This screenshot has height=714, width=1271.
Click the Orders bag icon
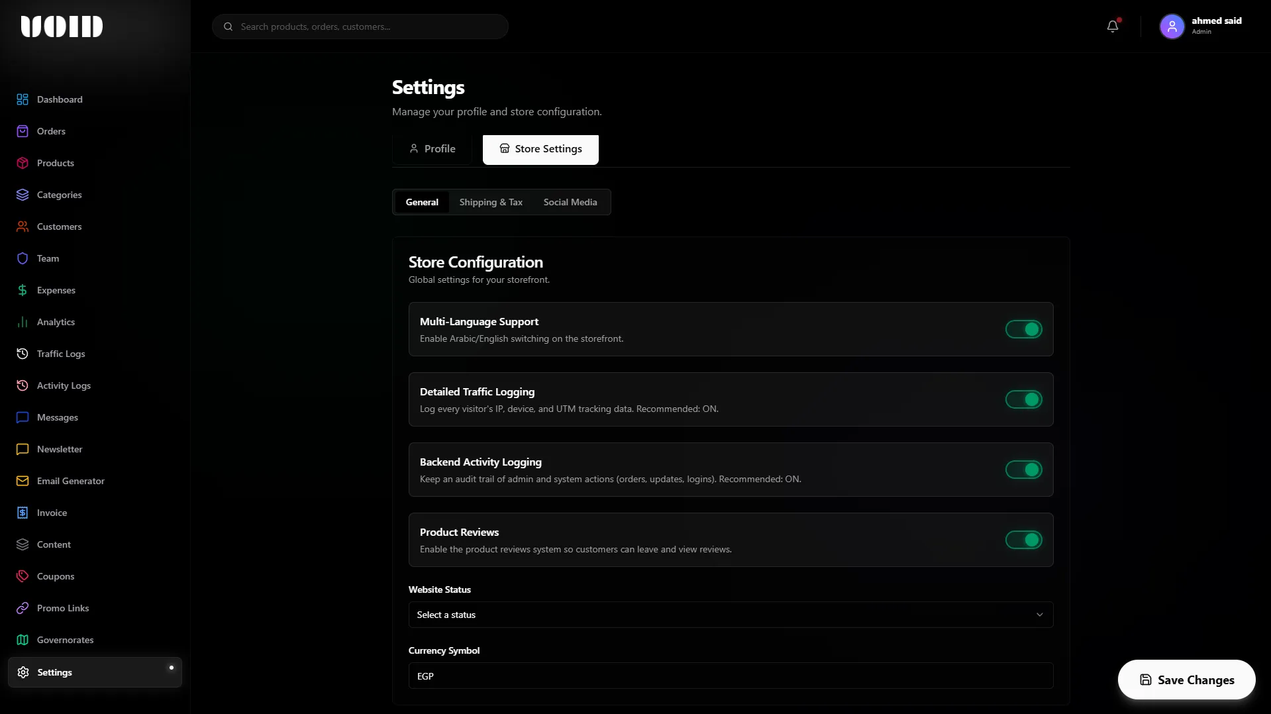coord(23,131)
